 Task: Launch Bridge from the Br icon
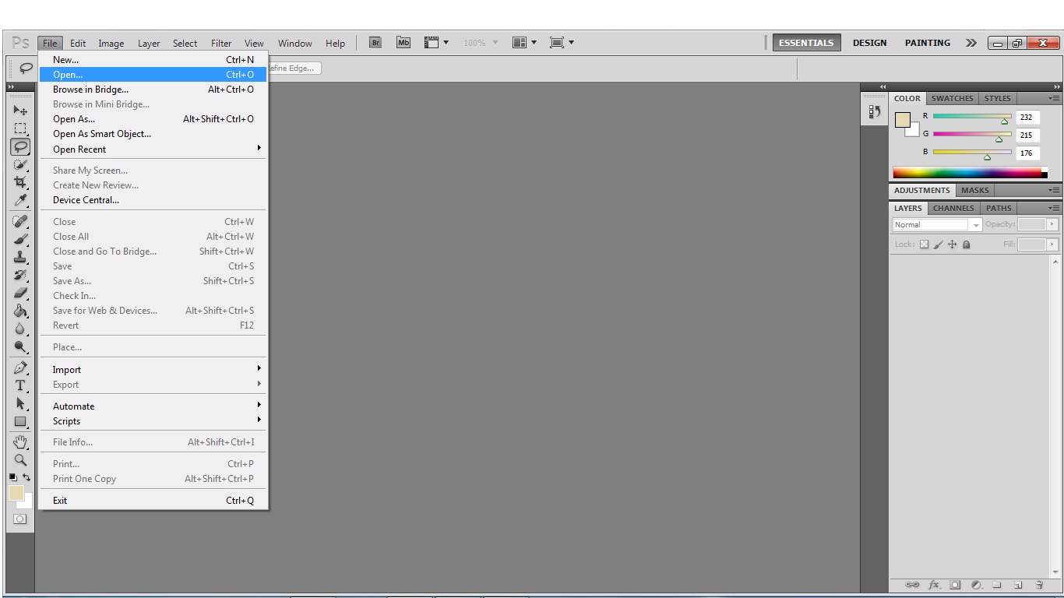(375, 43)
